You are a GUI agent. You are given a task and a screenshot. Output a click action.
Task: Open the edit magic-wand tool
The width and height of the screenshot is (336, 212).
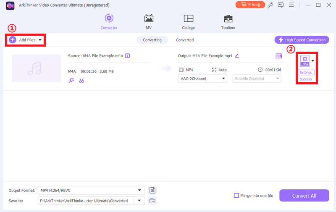pos(71,80)
